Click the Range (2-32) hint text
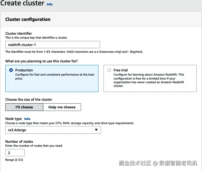This screenshot has height=171, width=202. [14, 160]
